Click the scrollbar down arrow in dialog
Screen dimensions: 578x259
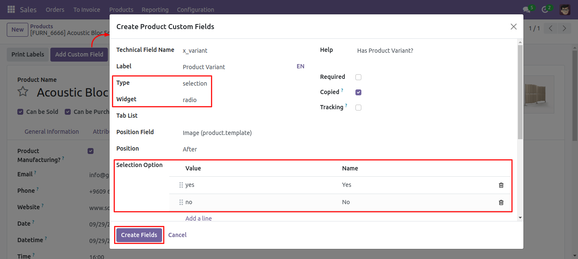click(x=520, y=218)
